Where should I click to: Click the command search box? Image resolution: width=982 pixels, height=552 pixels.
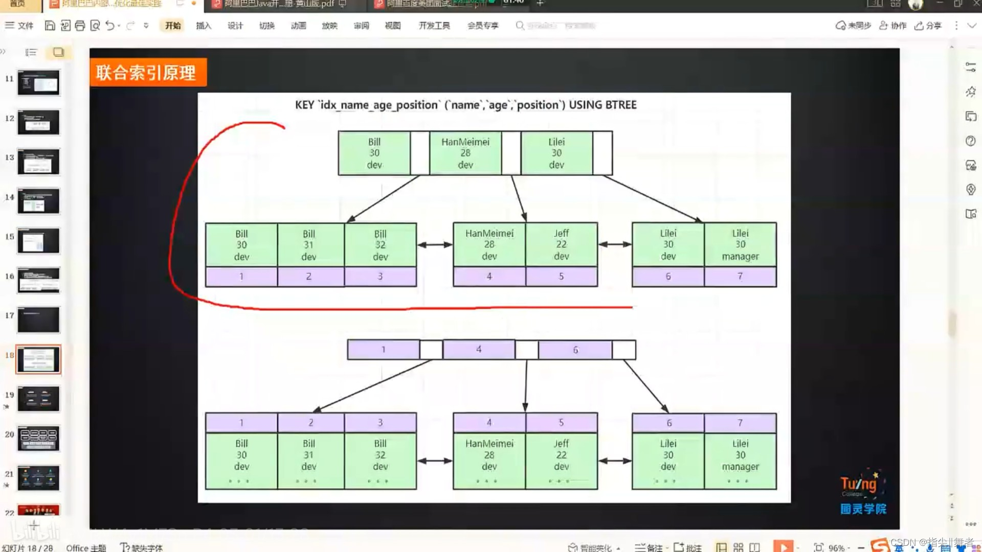556,26
